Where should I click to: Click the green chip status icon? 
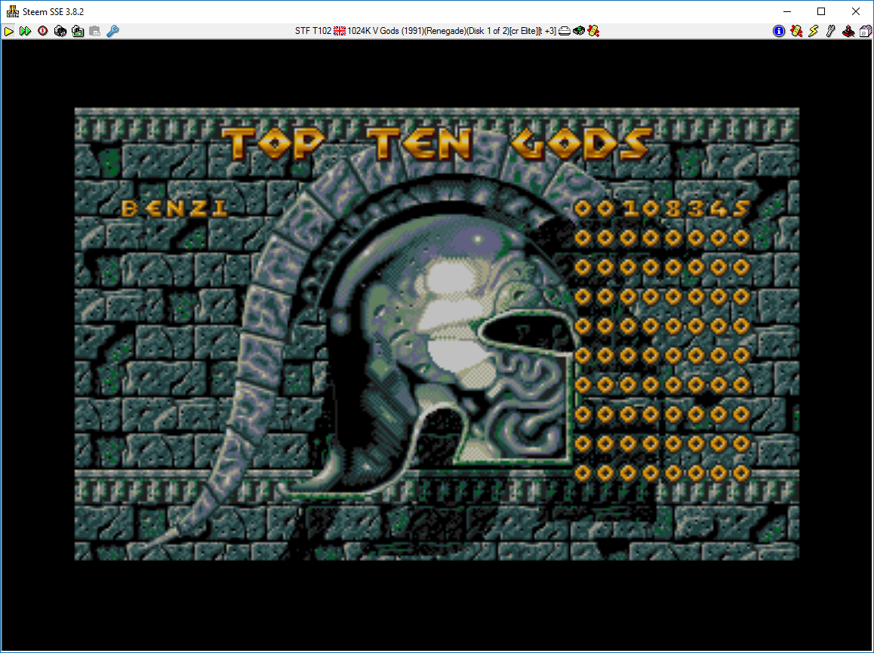click(579, 31)
